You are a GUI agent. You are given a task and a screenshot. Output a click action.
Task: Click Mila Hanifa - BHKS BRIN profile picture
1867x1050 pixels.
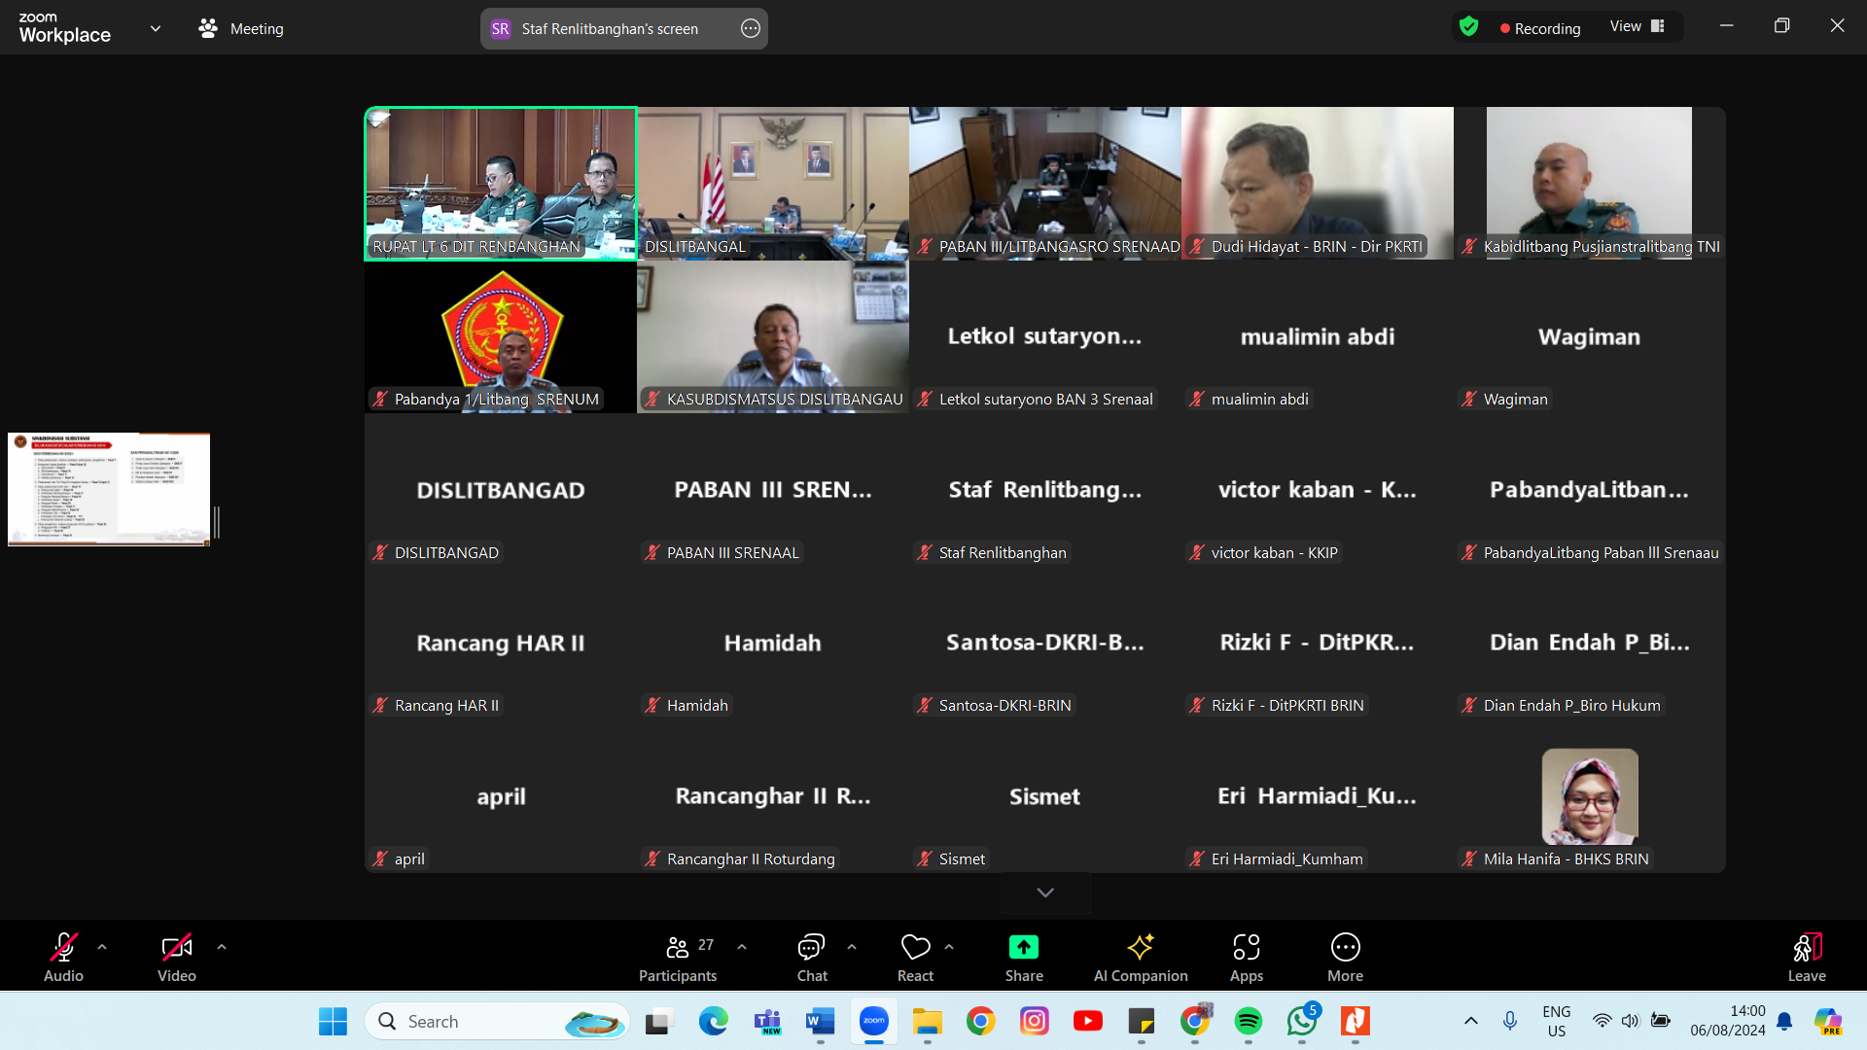1590,796
